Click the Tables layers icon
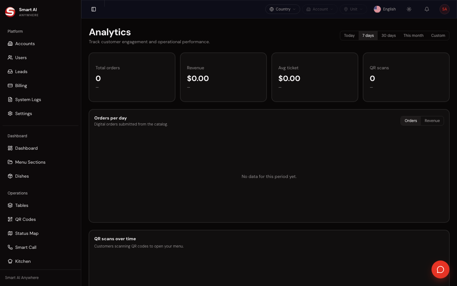Image resolution: width=457 pixels, height=286 pixels. tap(10, 205)
